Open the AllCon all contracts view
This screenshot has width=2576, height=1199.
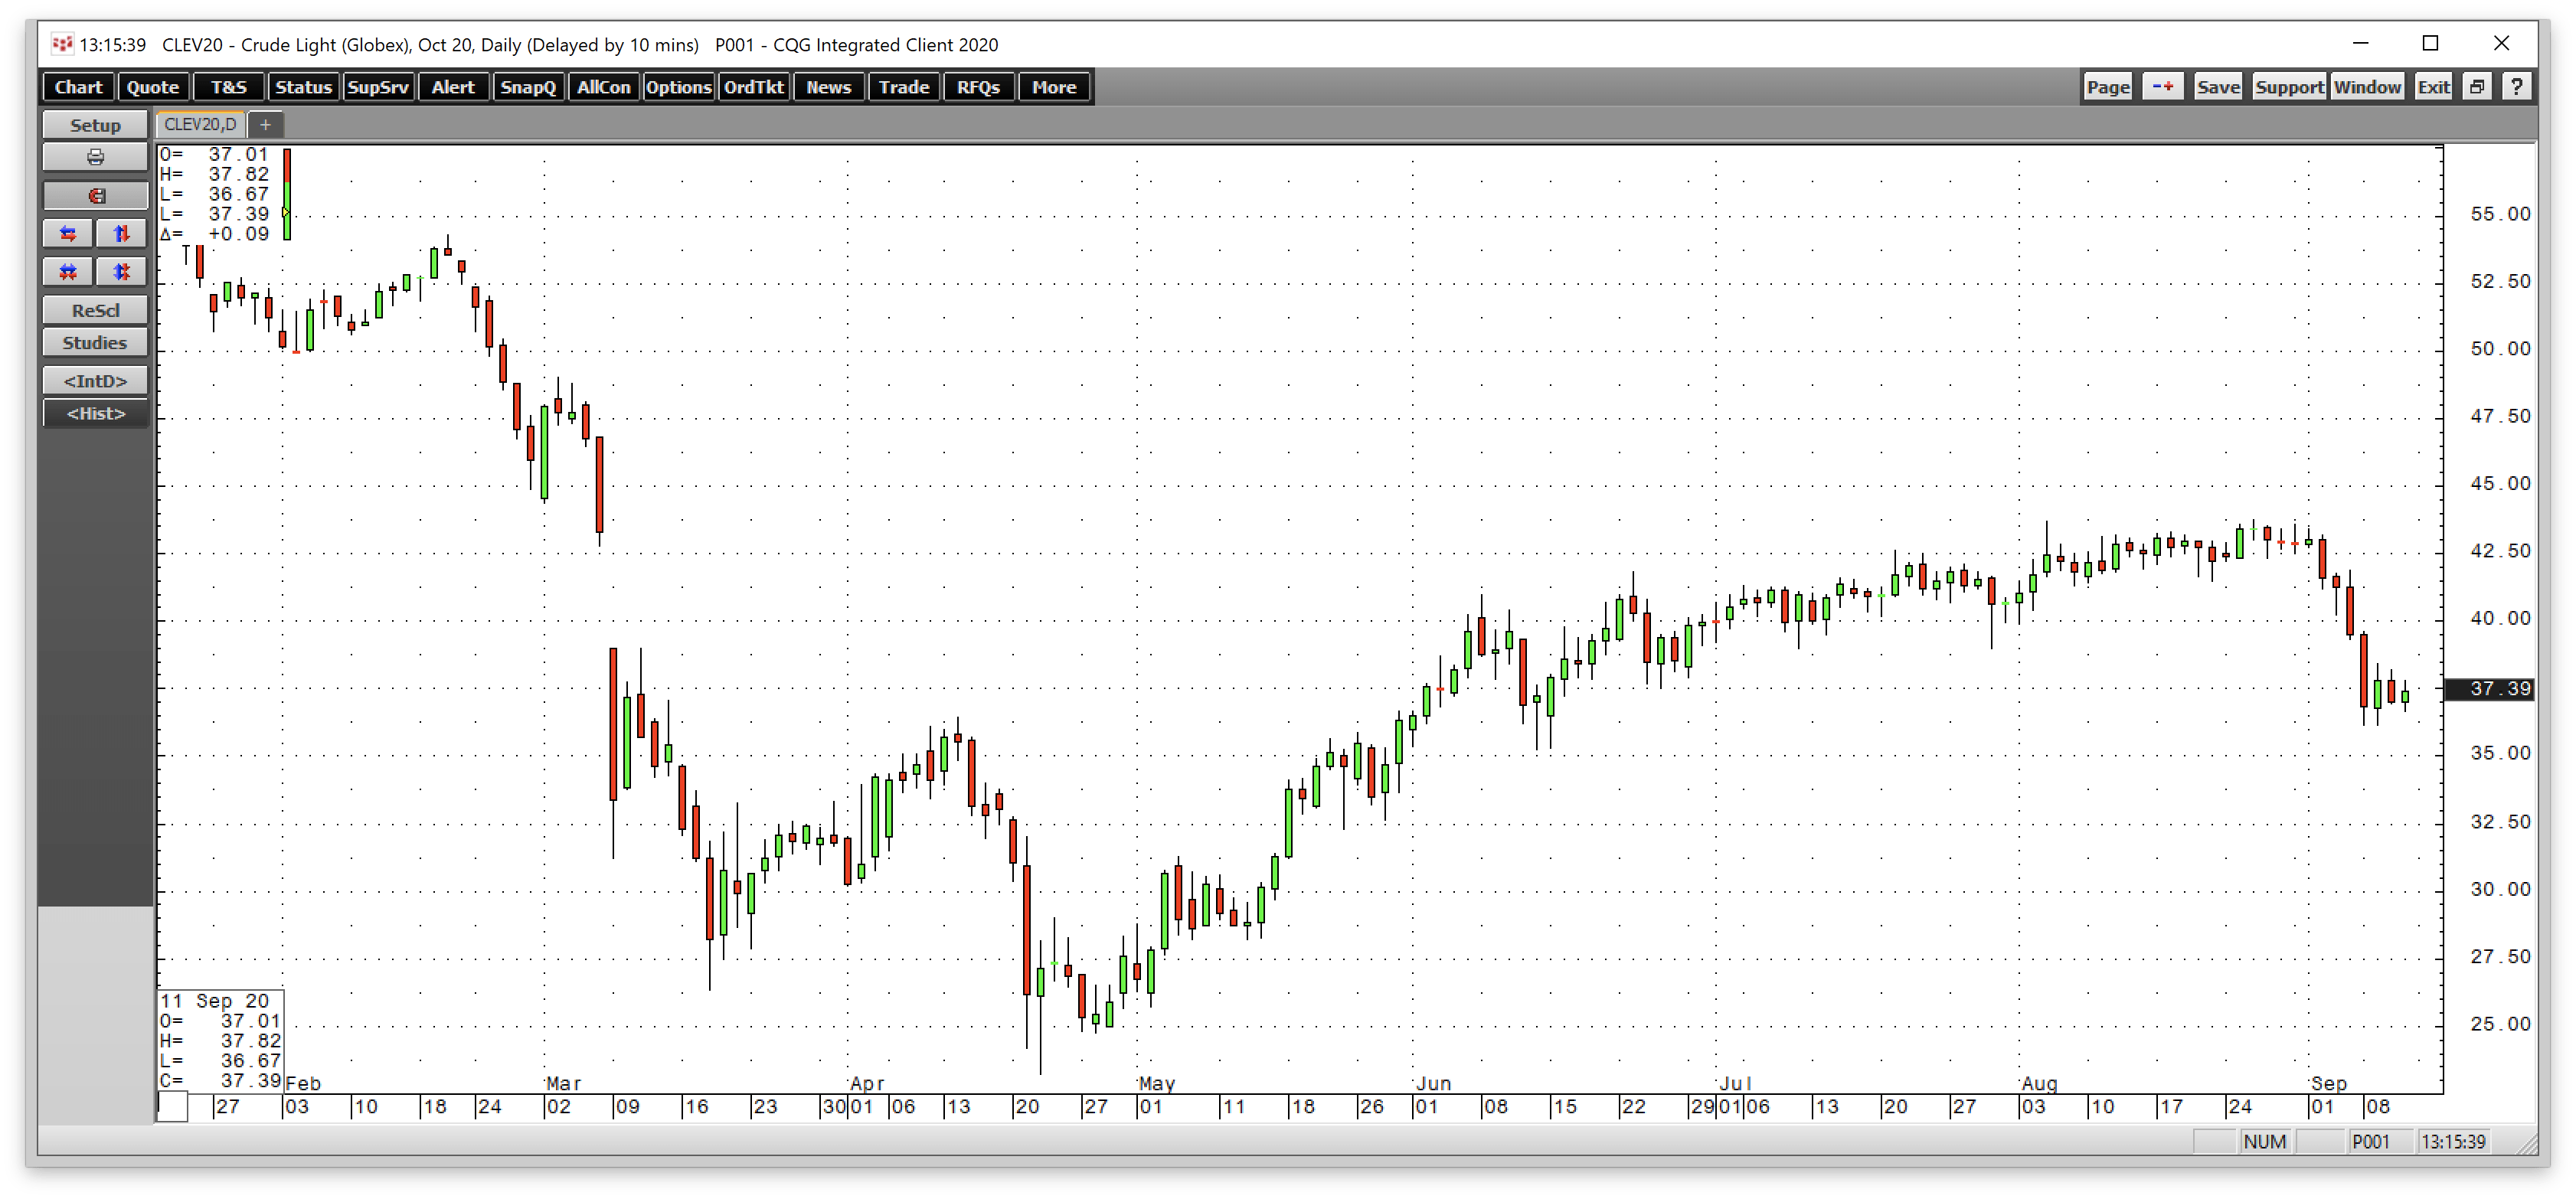point(603,87)
